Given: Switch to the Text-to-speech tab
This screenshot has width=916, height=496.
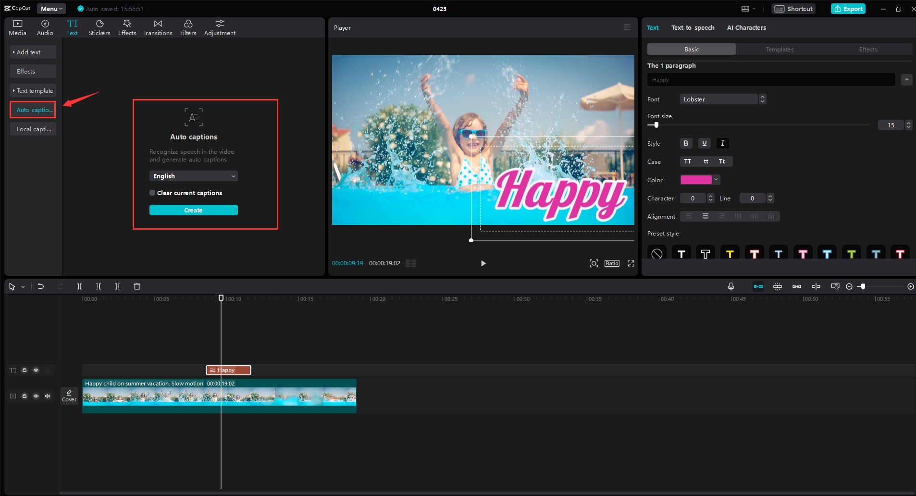Looking at the screenshot, I should [x=693, y=27].
